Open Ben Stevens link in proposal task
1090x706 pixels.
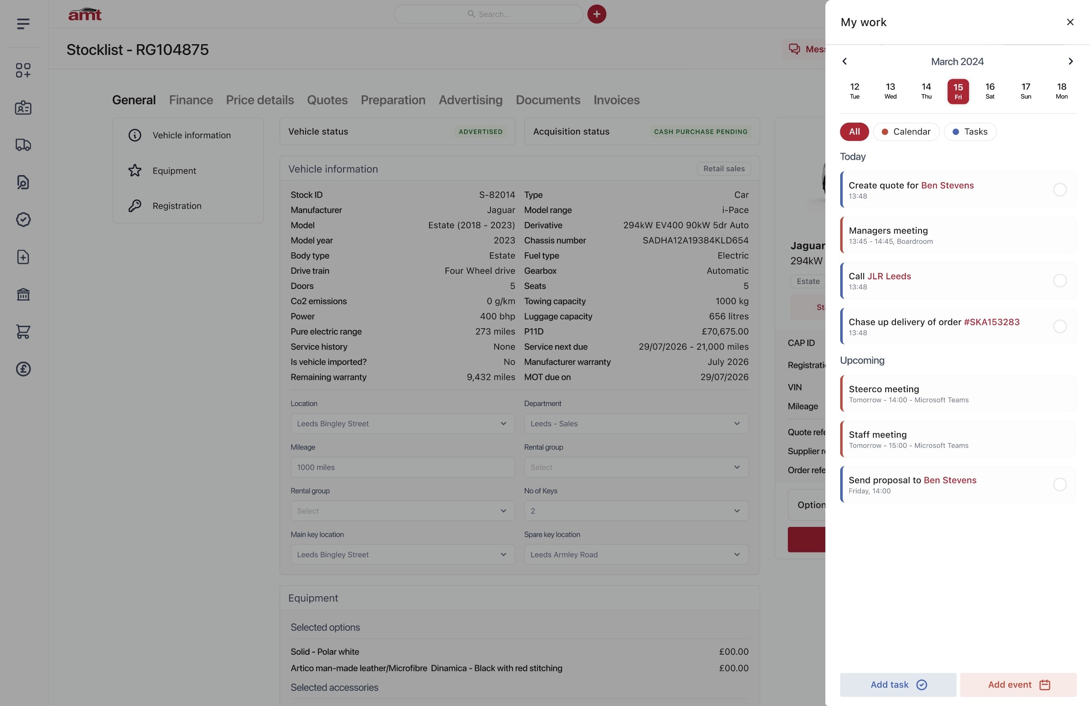coord(950,480)
